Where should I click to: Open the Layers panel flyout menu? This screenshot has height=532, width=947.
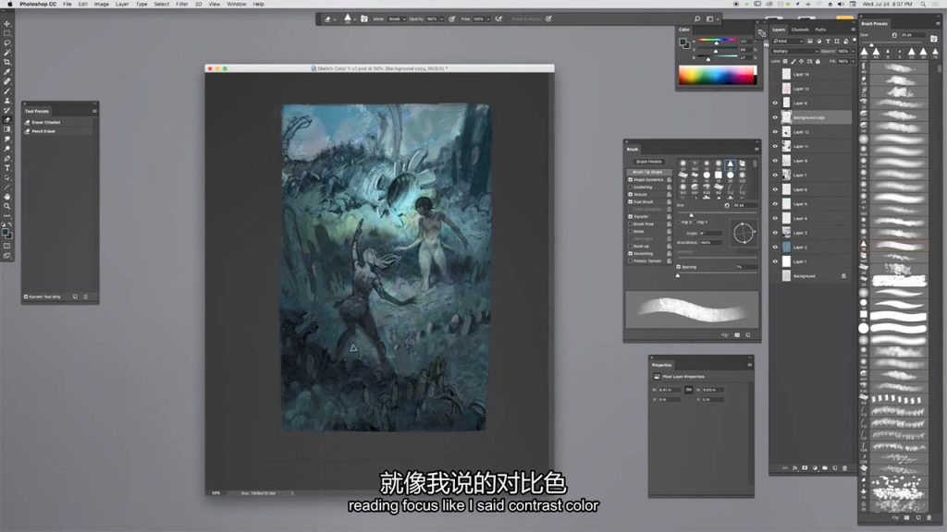[x=853, y=30]
